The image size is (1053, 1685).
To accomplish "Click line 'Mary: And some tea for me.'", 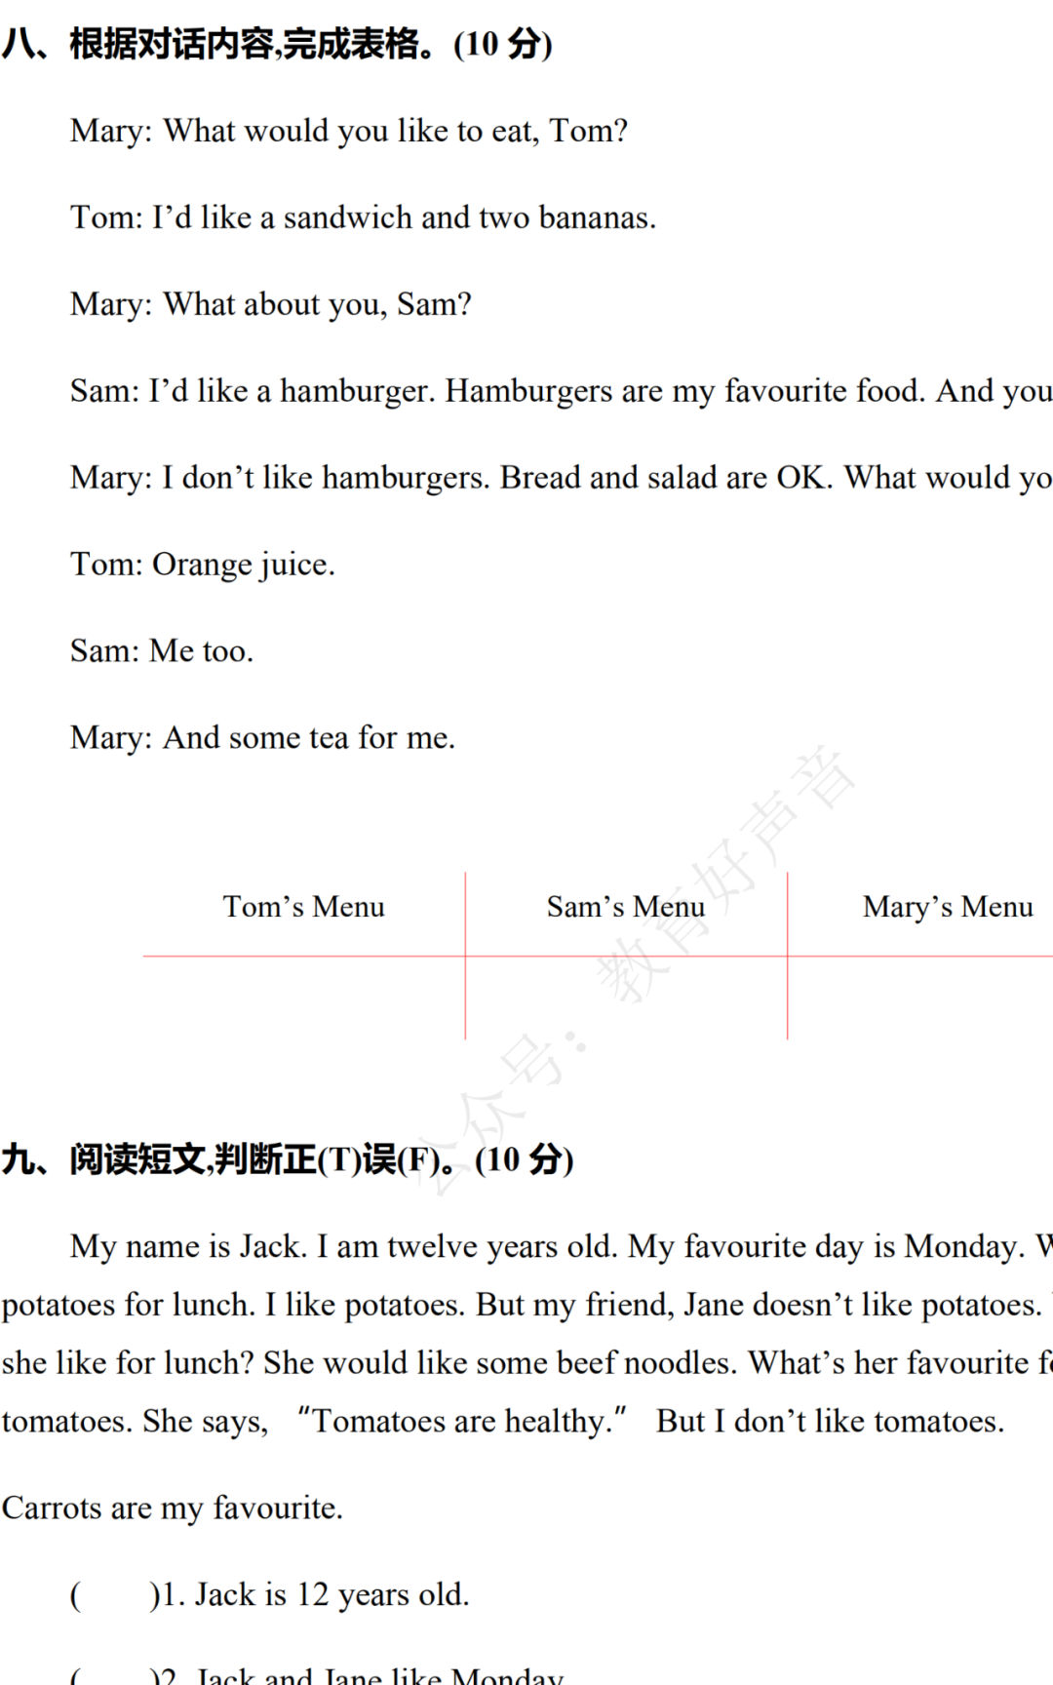I will click(x=262, y=738).
